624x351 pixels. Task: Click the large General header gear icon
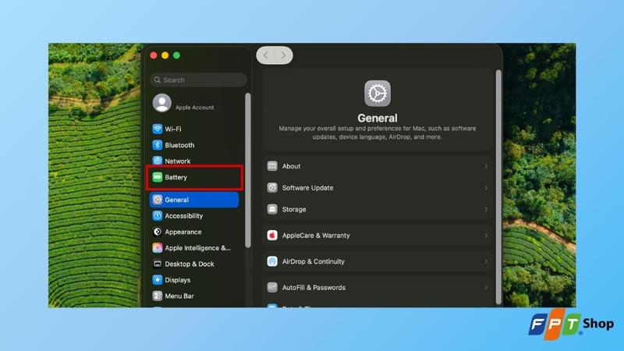[378, 94]
